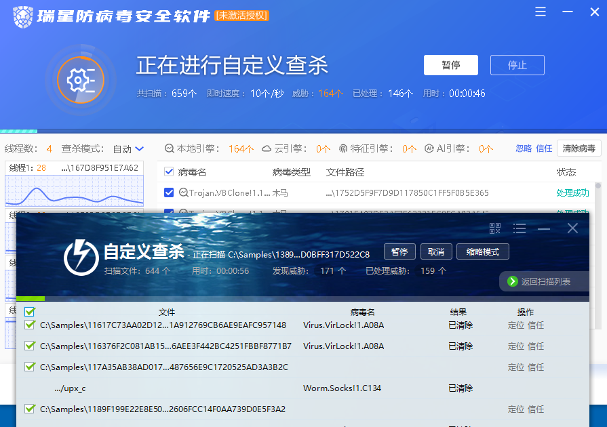The height and width of the screenshot is (427, 607).
Task: Click the Rising virus list scrollbar
Action: [598, 186]
